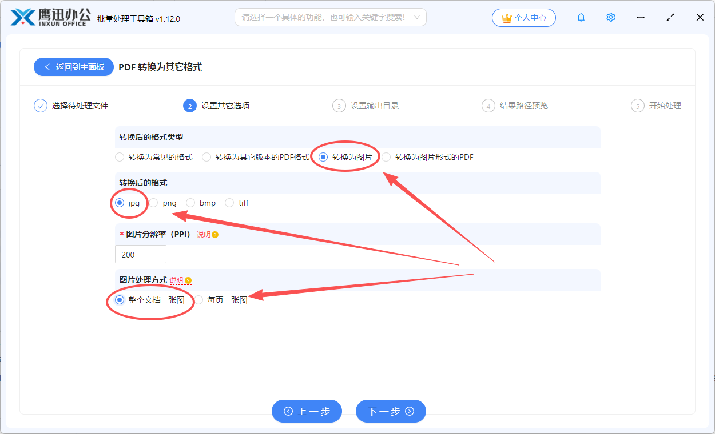Click the step 3 circle icon
Image resolution: width=715 pixels, height=434 pixels.
(x=339, y=106)
